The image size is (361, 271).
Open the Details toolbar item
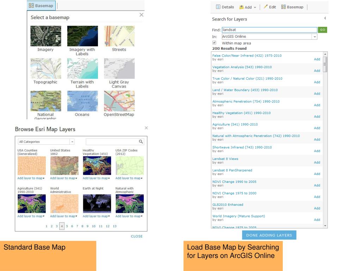[225, 7]
